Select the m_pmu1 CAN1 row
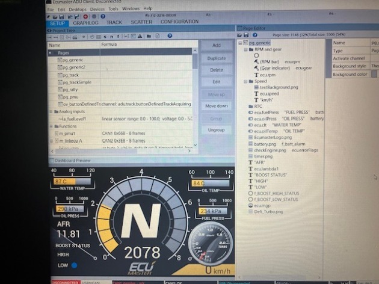The width and height of the screenshot is (379, 284). [120, 134]
